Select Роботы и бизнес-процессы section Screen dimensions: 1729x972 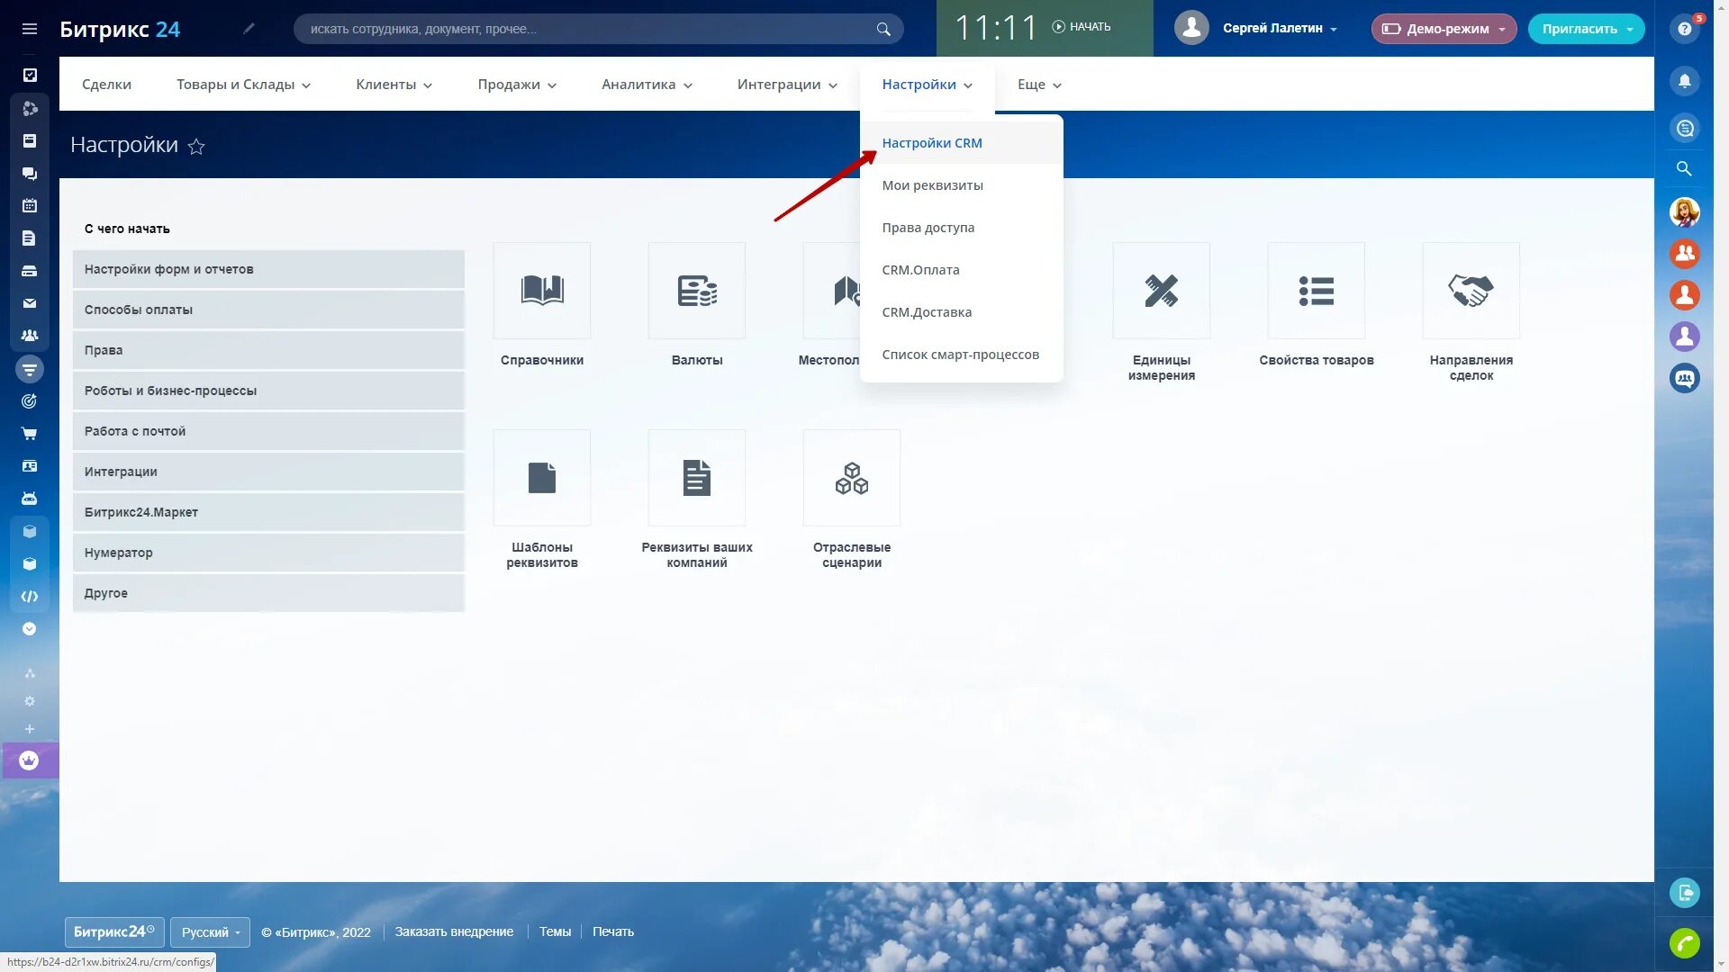click(268, 391)
